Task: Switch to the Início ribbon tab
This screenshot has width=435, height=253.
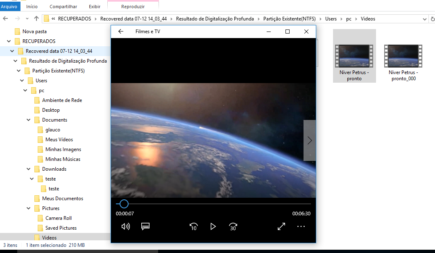Action: pos(32,7)
